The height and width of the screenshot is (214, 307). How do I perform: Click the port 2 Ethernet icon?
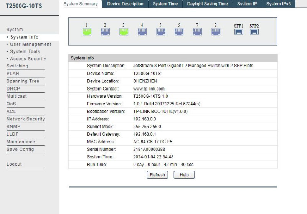pos(105,32)
